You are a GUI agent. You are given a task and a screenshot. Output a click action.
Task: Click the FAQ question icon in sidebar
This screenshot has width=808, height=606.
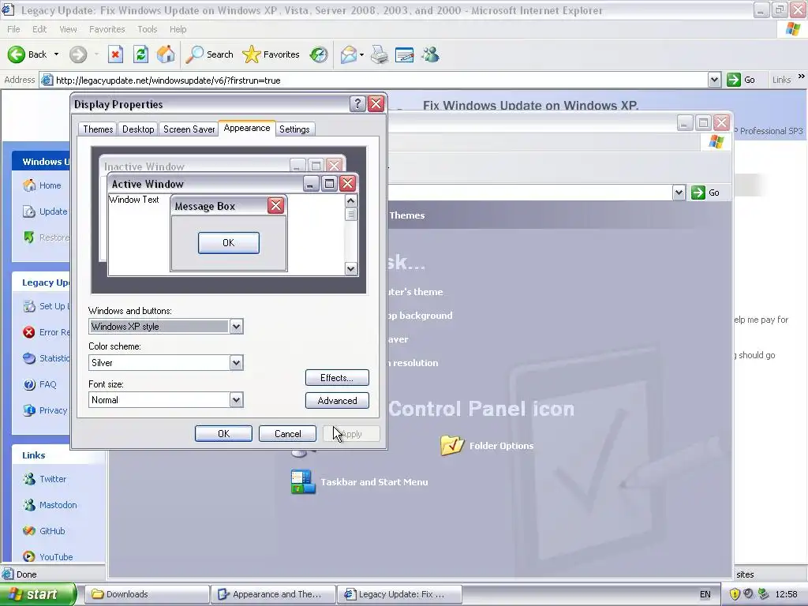click(x=29, y=384)
